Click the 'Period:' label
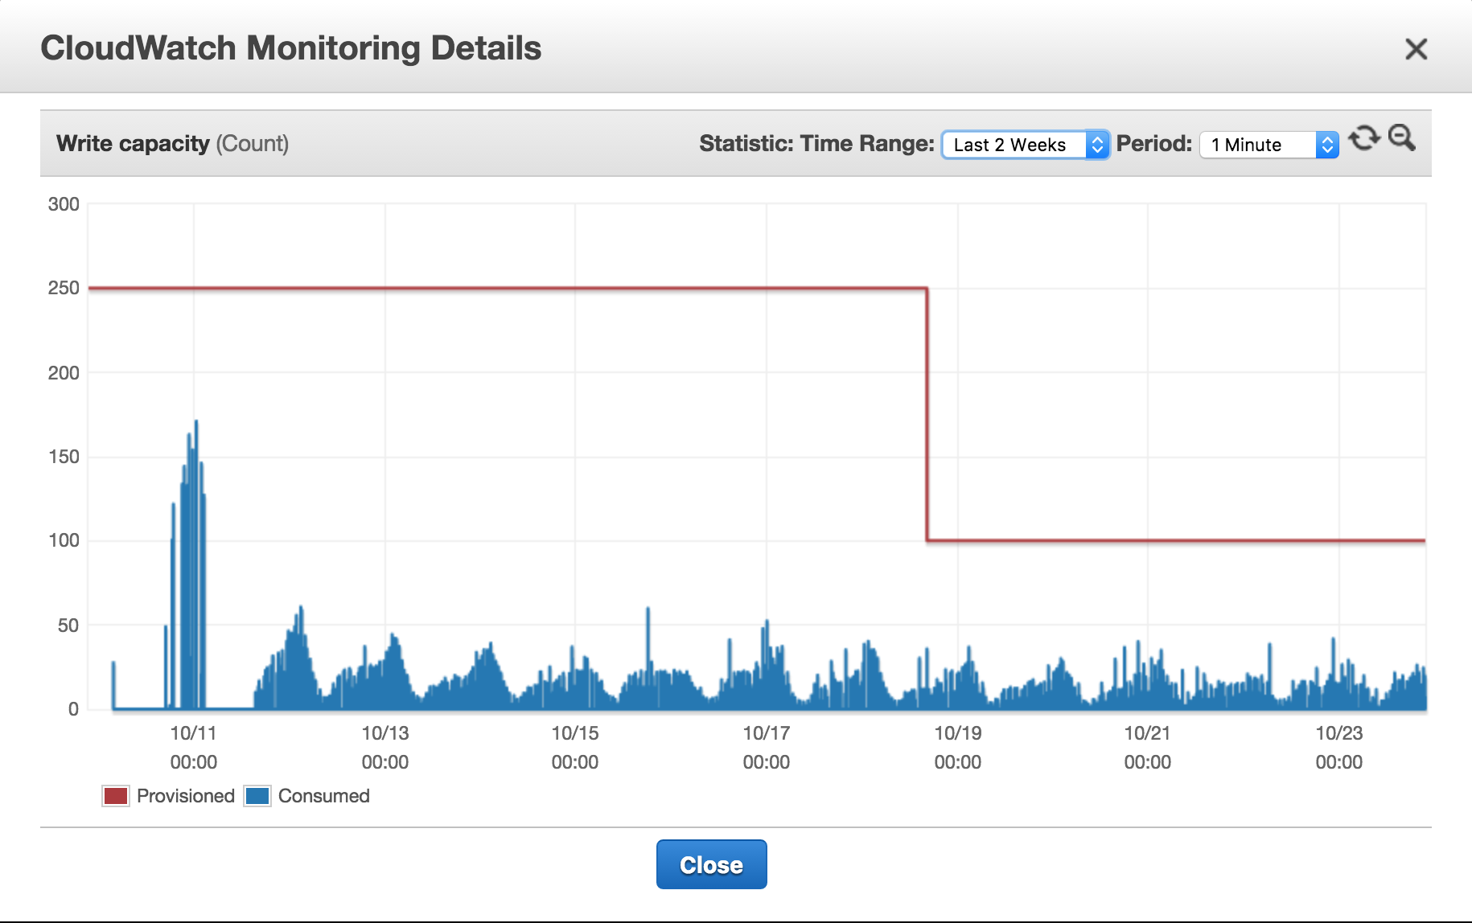This screenshot has width=1472, height=923. tap(1154, 143)
